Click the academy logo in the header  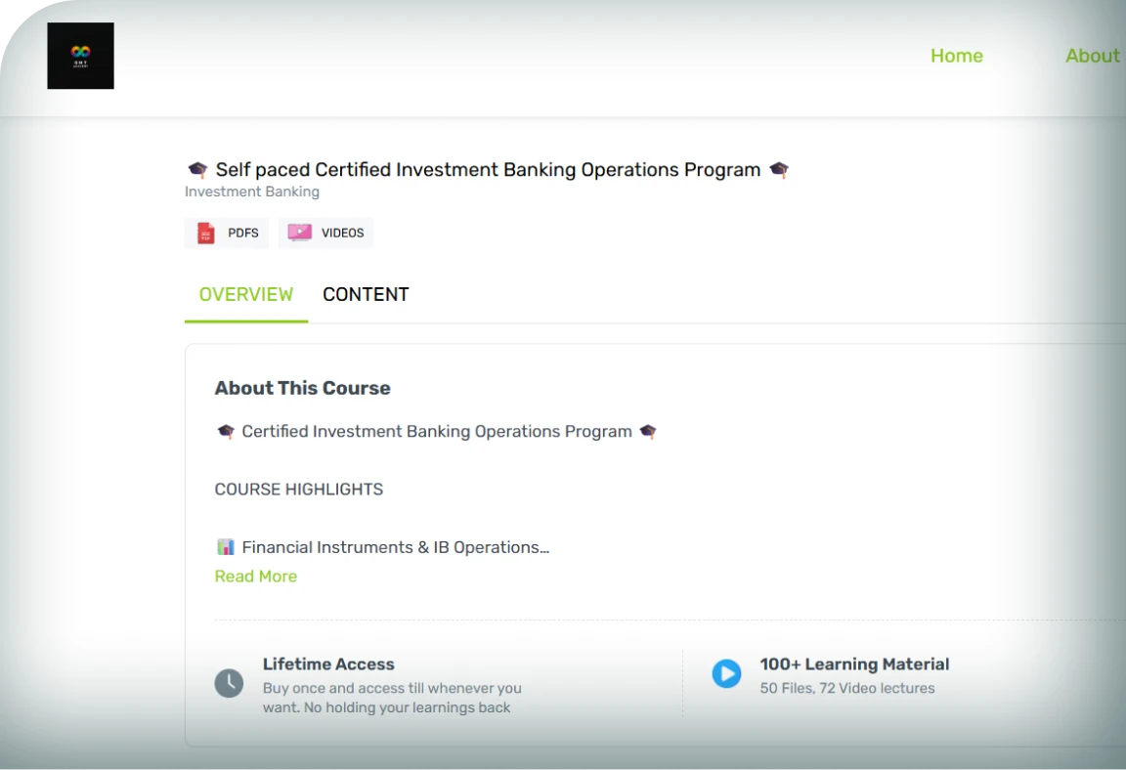tap(80, 56)
